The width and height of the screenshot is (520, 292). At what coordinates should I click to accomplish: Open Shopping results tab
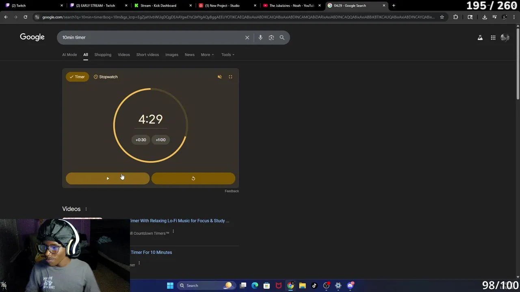coord(103,55)
